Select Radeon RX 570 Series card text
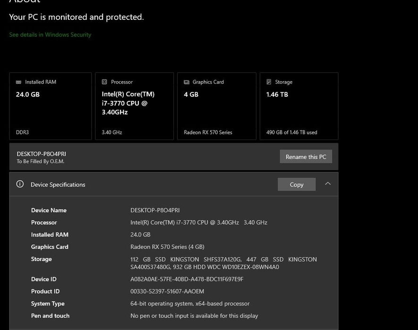Screen dimensions: 418x330 click(208, 132)
